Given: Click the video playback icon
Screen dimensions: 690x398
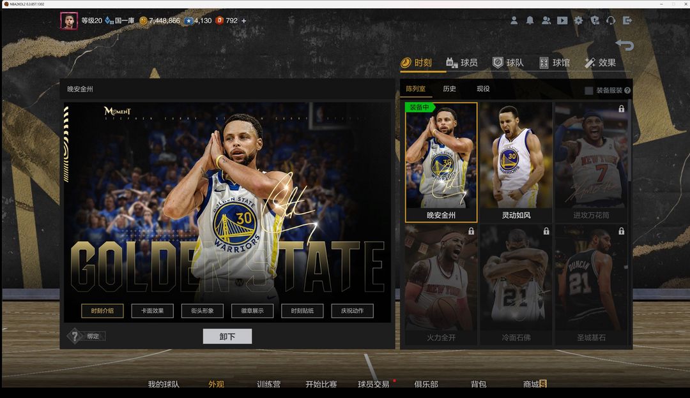Looking at the screenshot, I should click(x=562, y=20).
